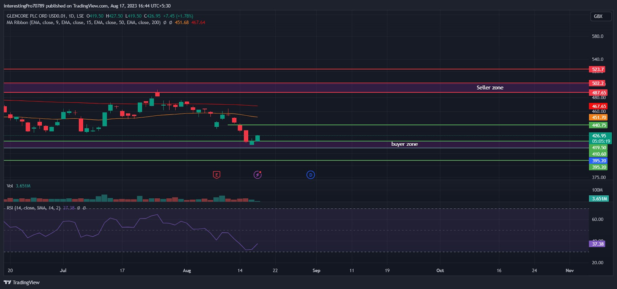
Task: Click the TradingView logo
Action: (22, 282)
